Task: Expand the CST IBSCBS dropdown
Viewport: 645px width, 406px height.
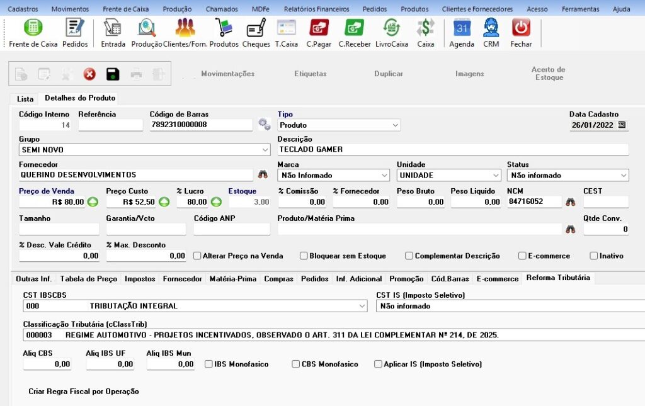Action: 362,306
